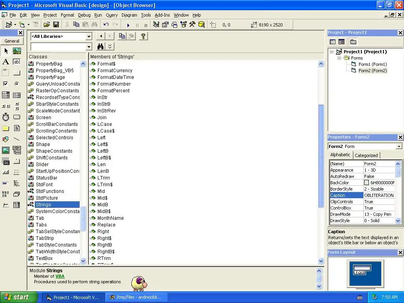The height and width of the screenshot is (303, 404).
Task: Click the Windows Start button
Action: [x=19, y=297]
